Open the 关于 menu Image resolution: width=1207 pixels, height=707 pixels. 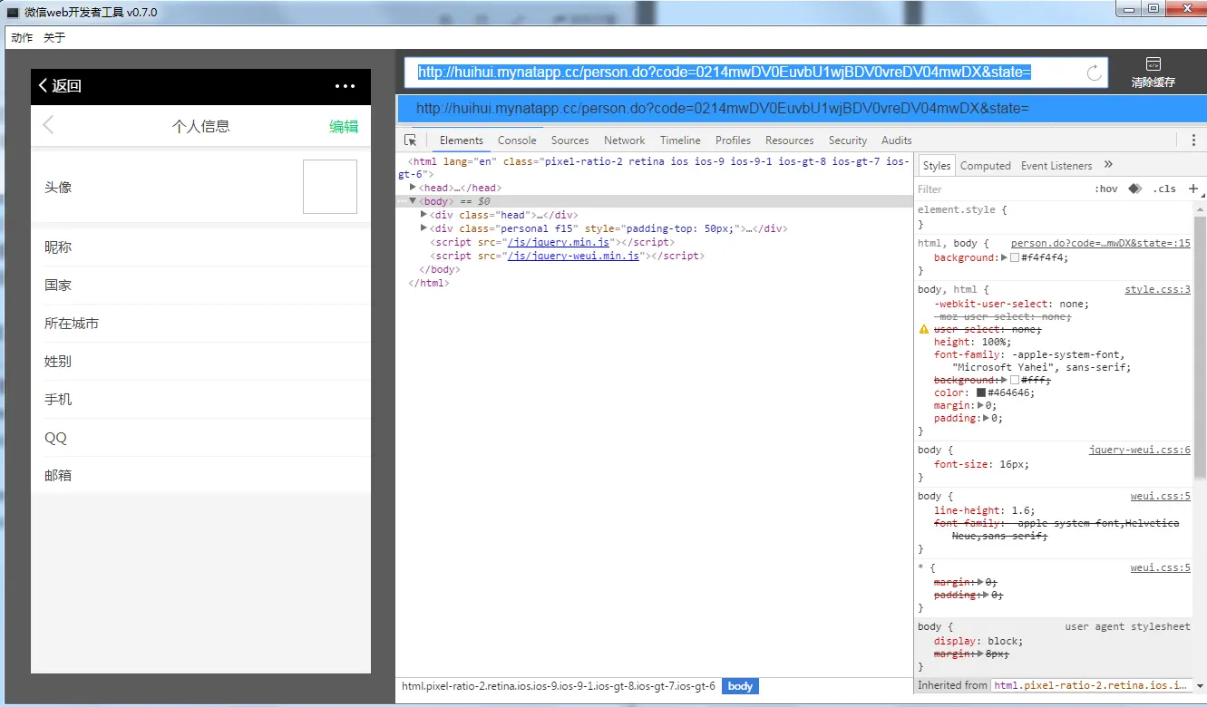coord(54,37)
